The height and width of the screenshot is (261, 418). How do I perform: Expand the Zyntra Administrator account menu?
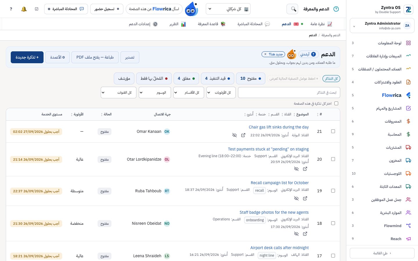[x=382, y=26]
